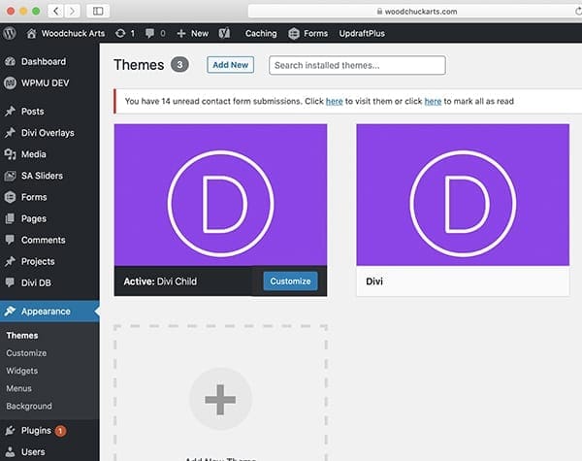Focus the Search installed themes field
582x461 pixels.
click(357, 65)
